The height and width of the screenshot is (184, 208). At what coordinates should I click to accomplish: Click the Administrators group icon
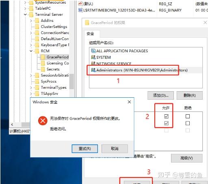[93, 70]
